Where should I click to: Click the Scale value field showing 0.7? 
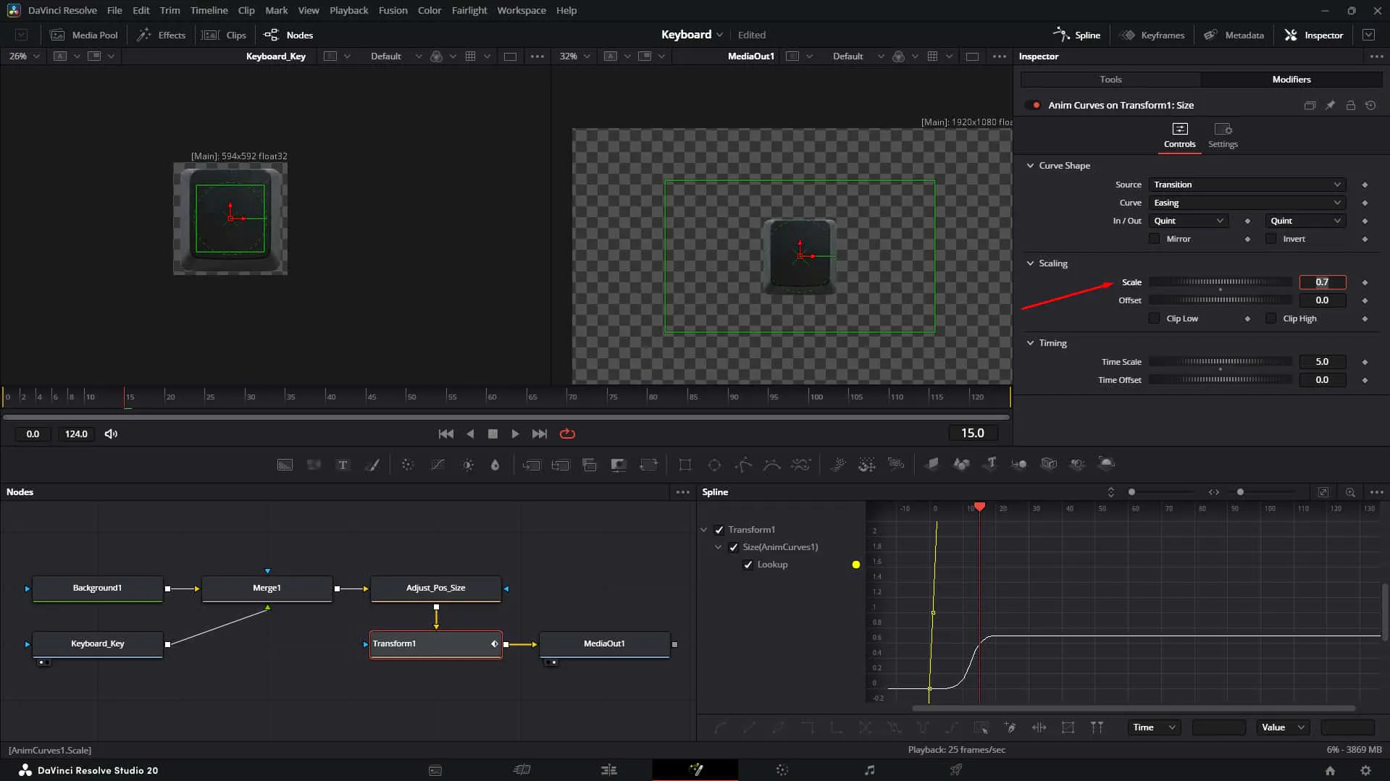(1322, 282)
